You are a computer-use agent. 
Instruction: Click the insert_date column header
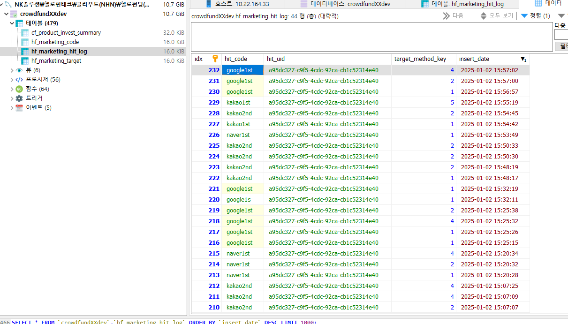[492, 59]
